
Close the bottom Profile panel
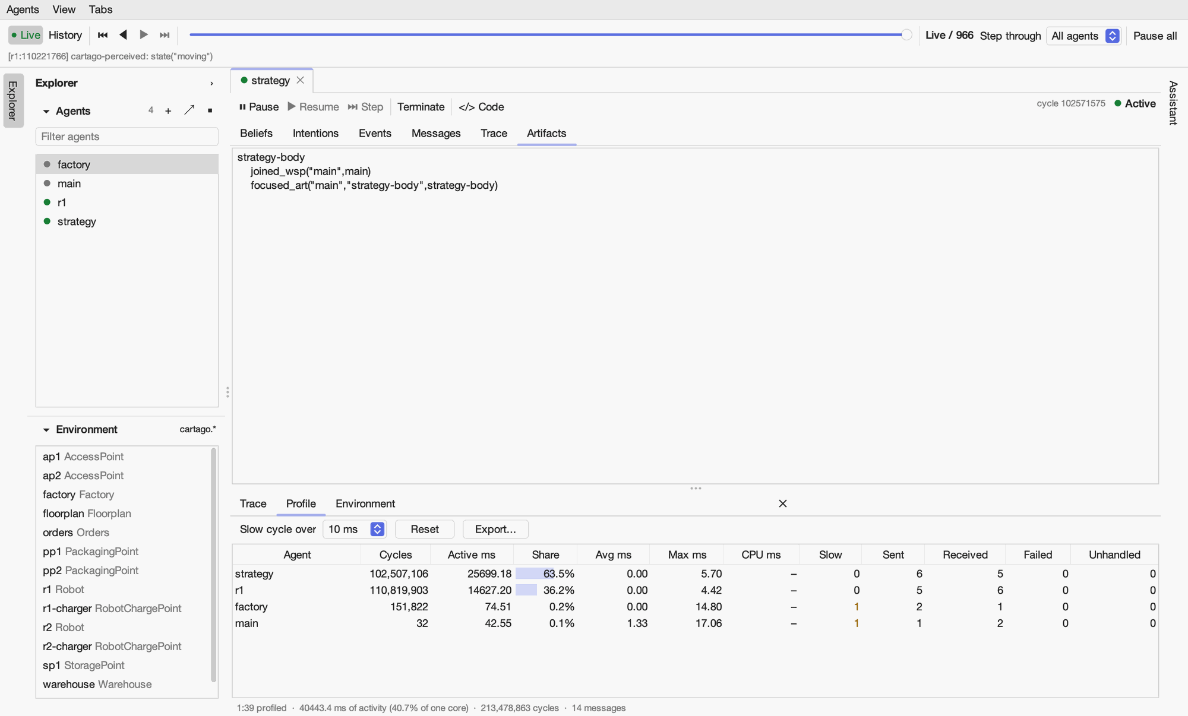(783, 503)
